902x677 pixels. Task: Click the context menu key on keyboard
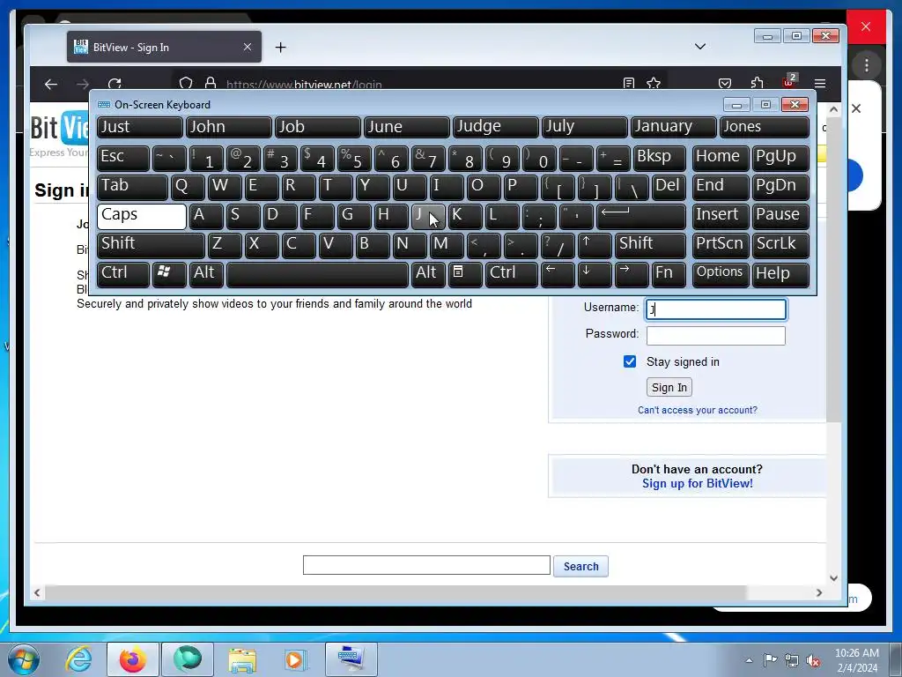[465, 274]
